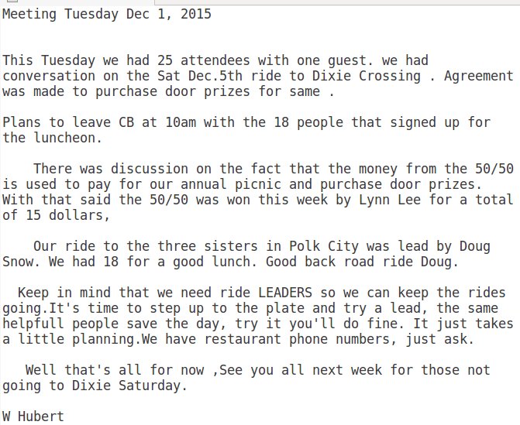This screenshot has width=520, height=425.
Task: Place cursor on the phrase 'door prizes for same'
Action: click(x=243, y=91)
